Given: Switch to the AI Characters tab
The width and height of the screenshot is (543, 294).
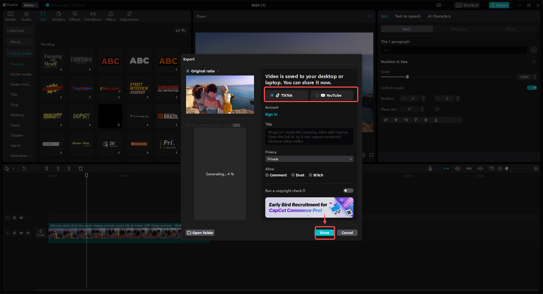Looking at the screenshot, I should (439, 16).
